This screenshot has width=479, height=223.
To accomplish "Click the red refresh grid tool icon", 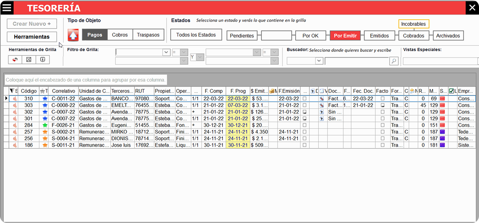I will [x=15, y=60].
